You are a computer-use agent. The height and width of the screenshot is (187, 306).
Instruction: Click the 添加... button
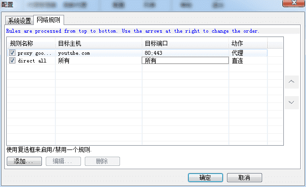point(24,162)
